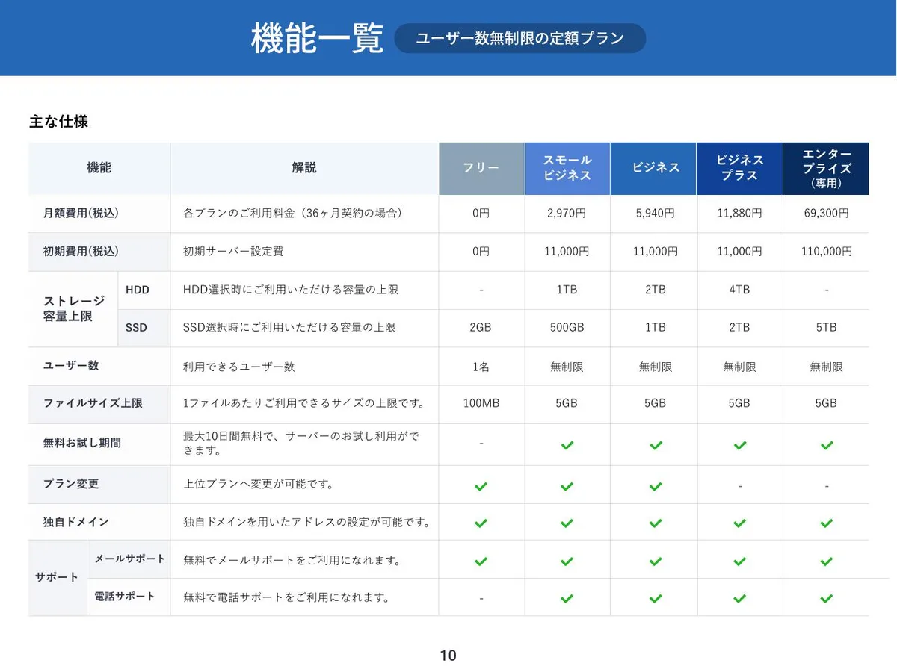Click the 1名 user count cell
This screenshot has width=897, height=672.
[481, 367]
